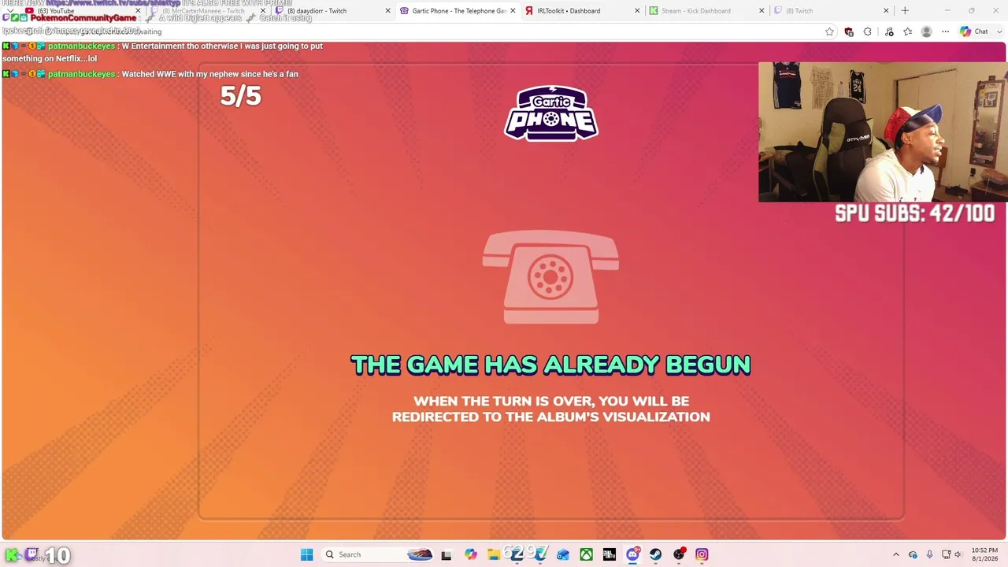Open the browser extensions puzzle icon
The width and height of the screenshot is (1008, 567).
867,31
